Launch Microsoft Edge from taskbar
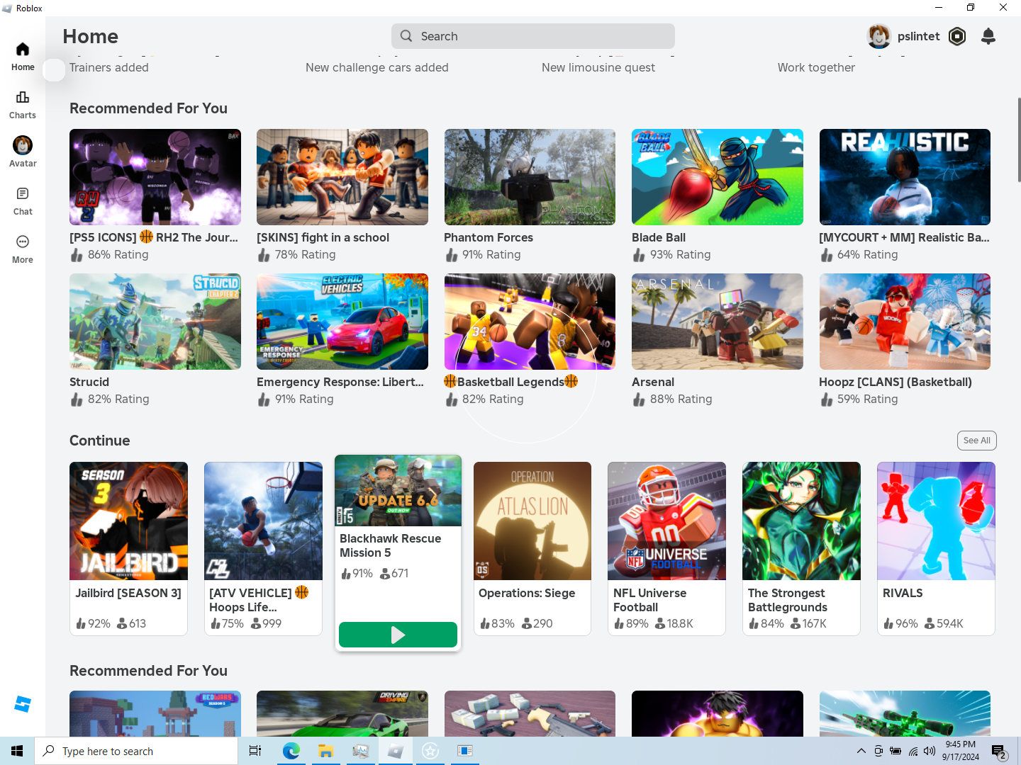The image size is (1021, 765). [x=291, y=751]
